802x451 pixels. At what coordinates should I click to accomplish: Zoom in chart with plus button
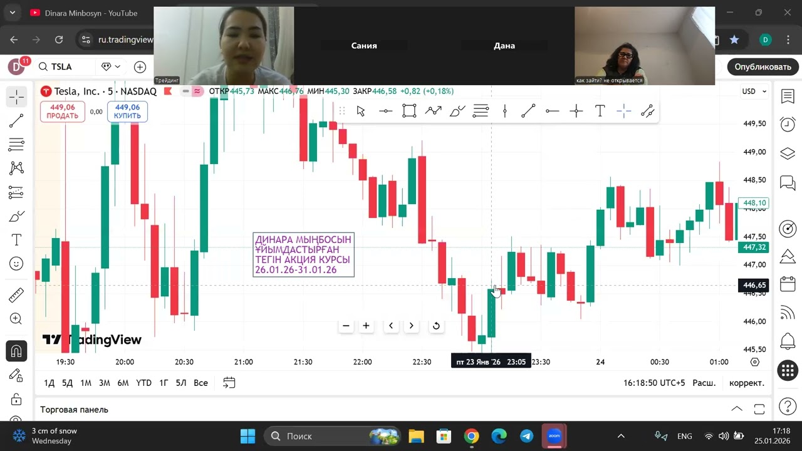pyautogui.click(x=366, y=326)
